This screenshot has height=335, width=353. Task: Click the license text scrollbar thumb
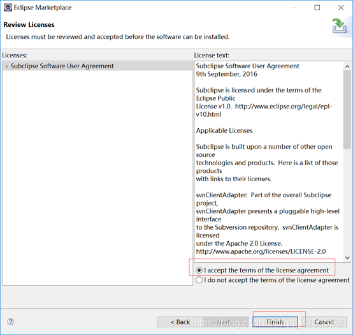coord(347,109)
